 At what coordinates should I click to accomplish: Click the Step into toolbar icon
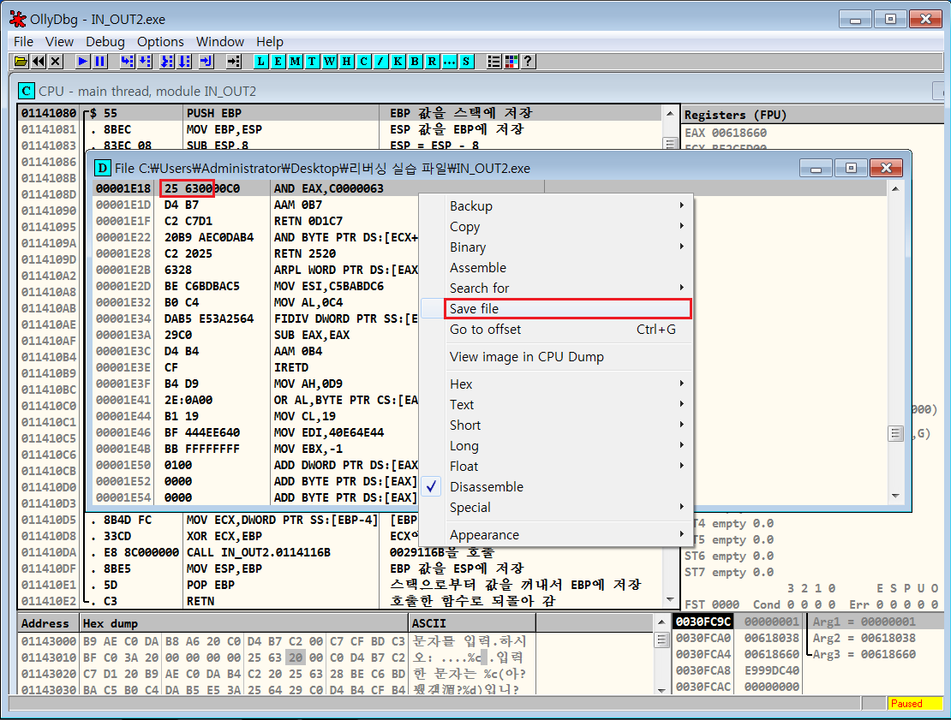coord(127,61)
